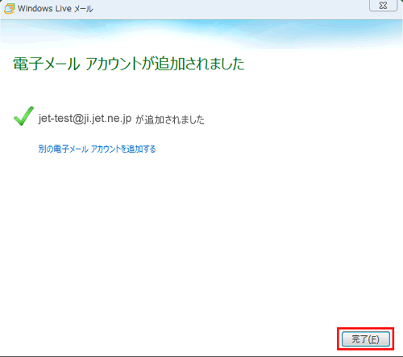The height and width of the screenshot is (357, 403).
Task: Click the word アカウント in the green heading
Action: 114,64
